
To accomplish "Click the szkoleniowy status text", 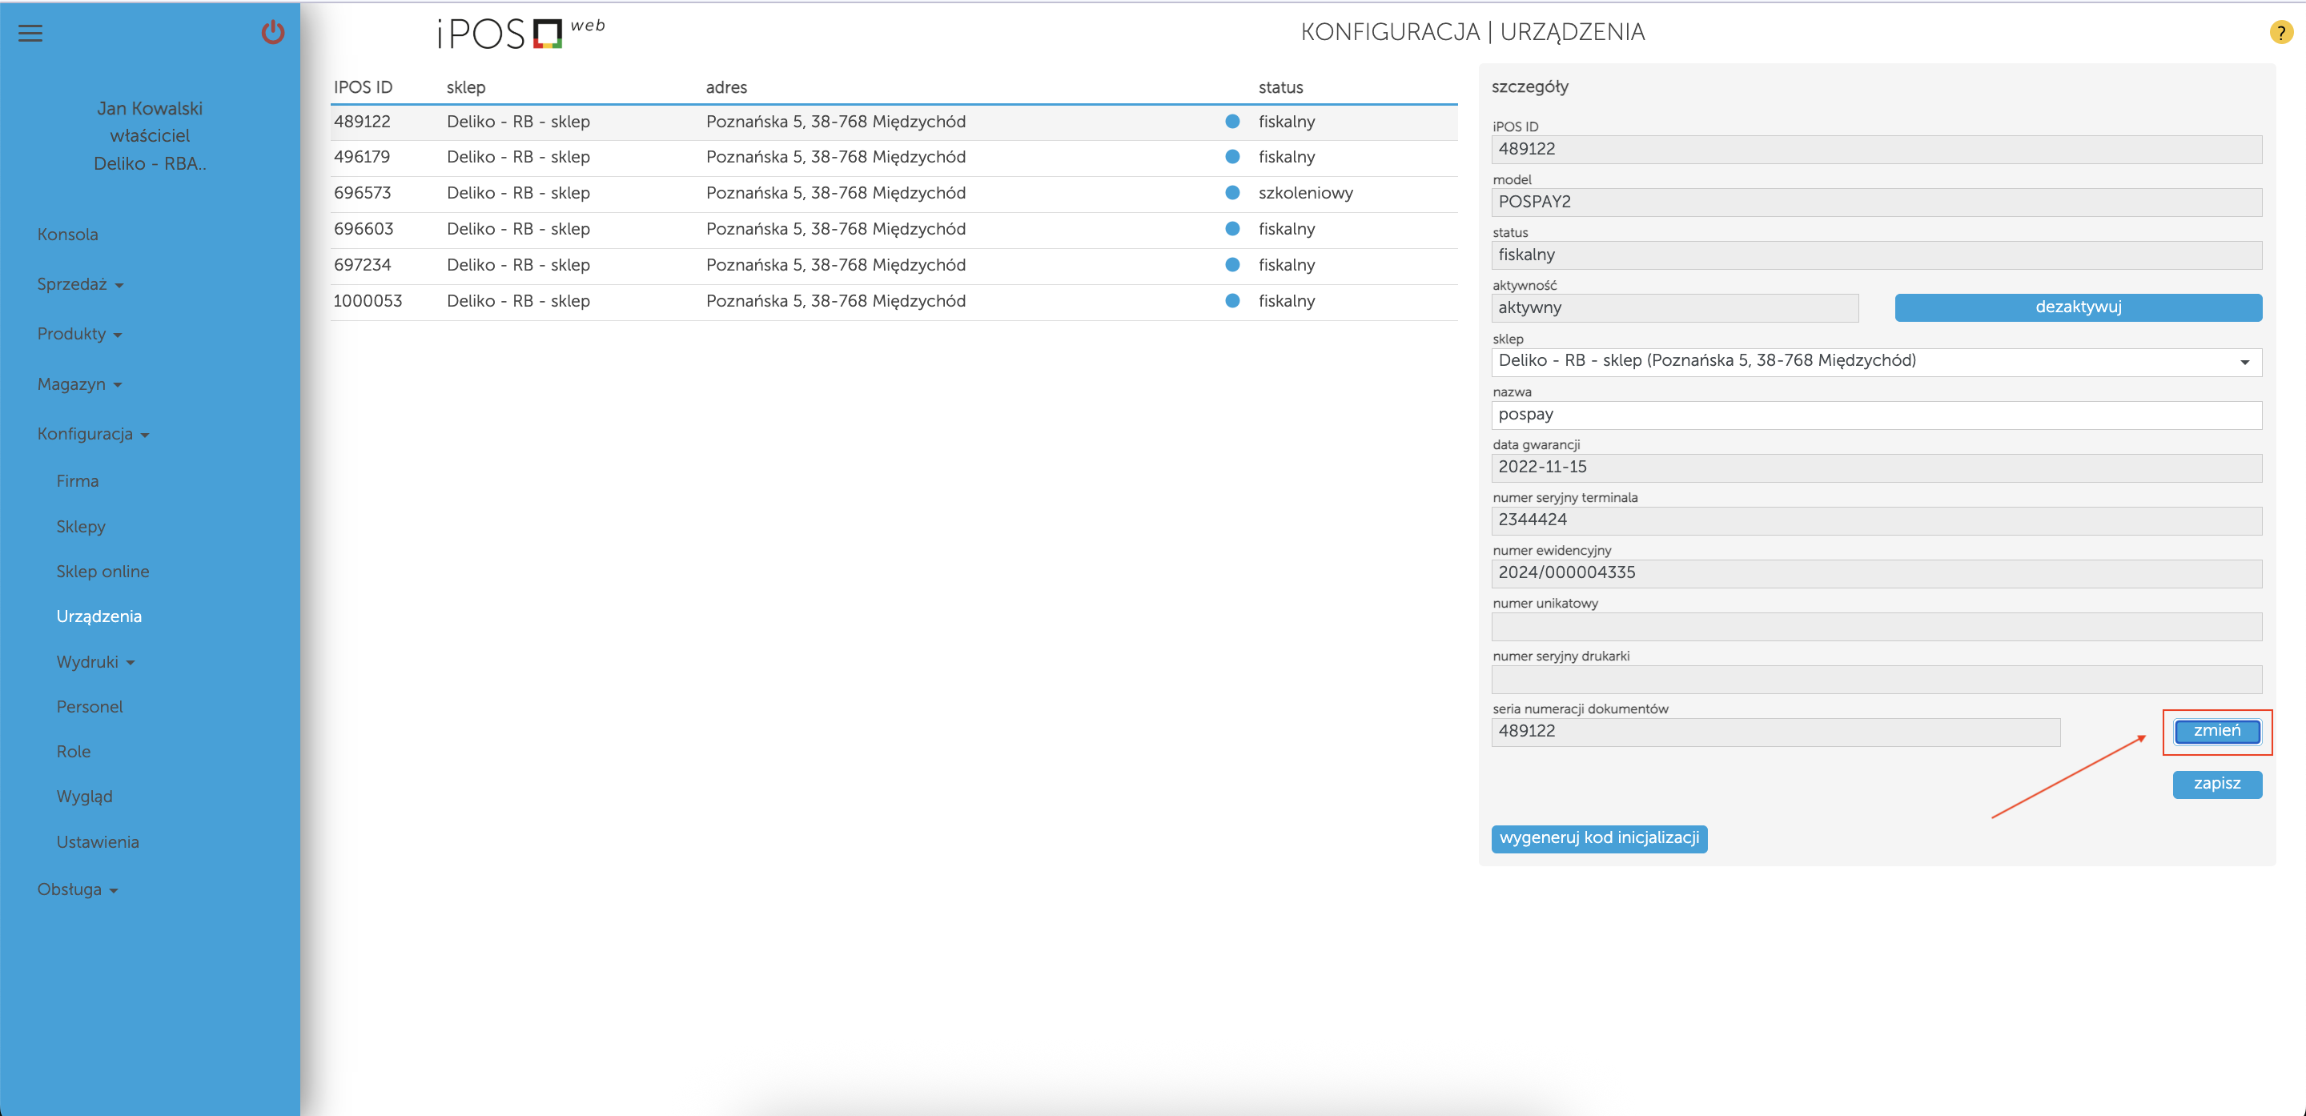I will tap(1305, 193).
